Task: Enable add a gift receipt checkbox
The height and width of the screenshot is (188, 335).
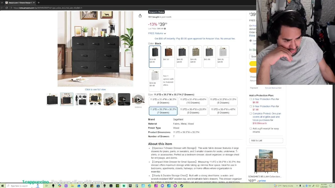Action: tap(251, 128)
